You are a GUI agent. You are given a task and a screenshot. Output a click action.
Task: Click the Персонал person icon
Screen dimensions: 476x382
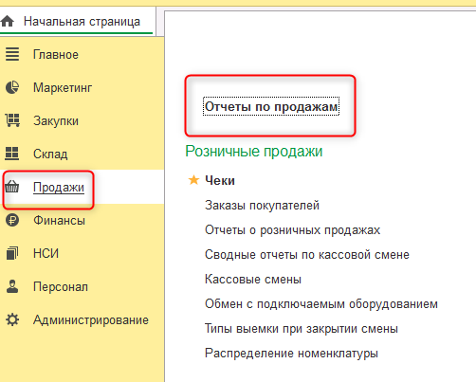[12, 286]
